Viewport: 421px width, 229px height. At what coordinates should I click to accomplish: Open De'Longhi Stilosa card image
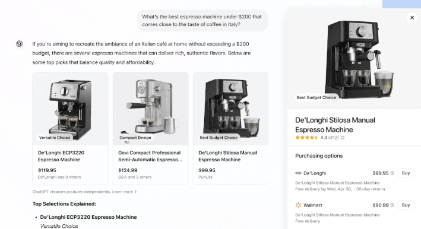click(230, 109)
